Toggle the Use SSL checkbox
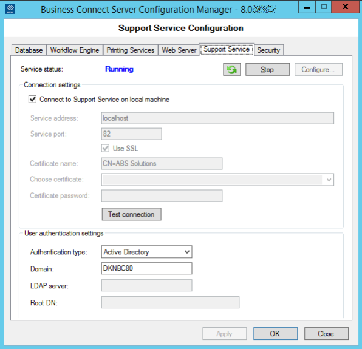Image resolution: width=362 pixels, height=349 pixels. click(x=105, y=148)
